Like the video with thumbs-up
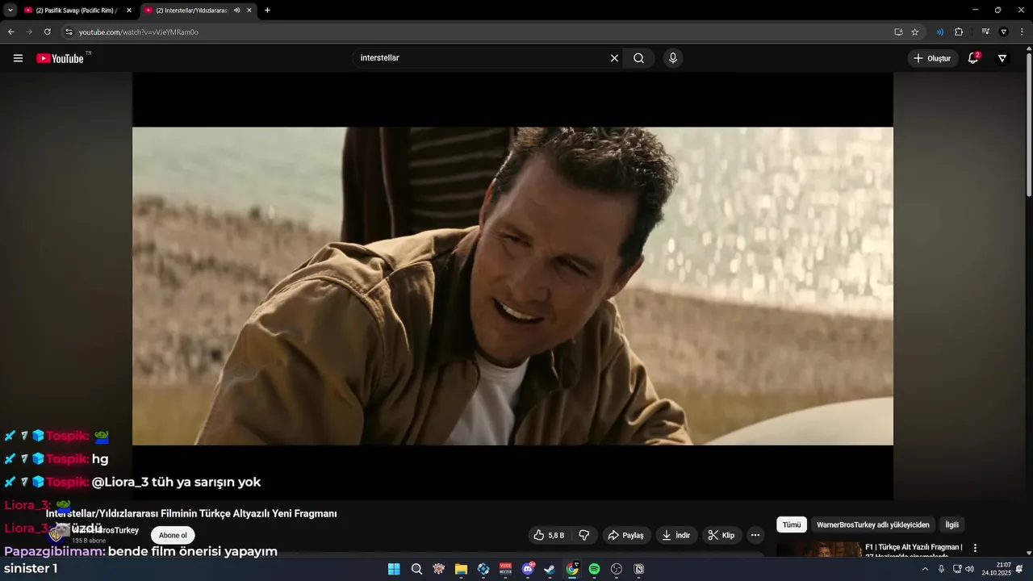The height and width of the screenshot is (581, 1033). (x=549, y=535)
